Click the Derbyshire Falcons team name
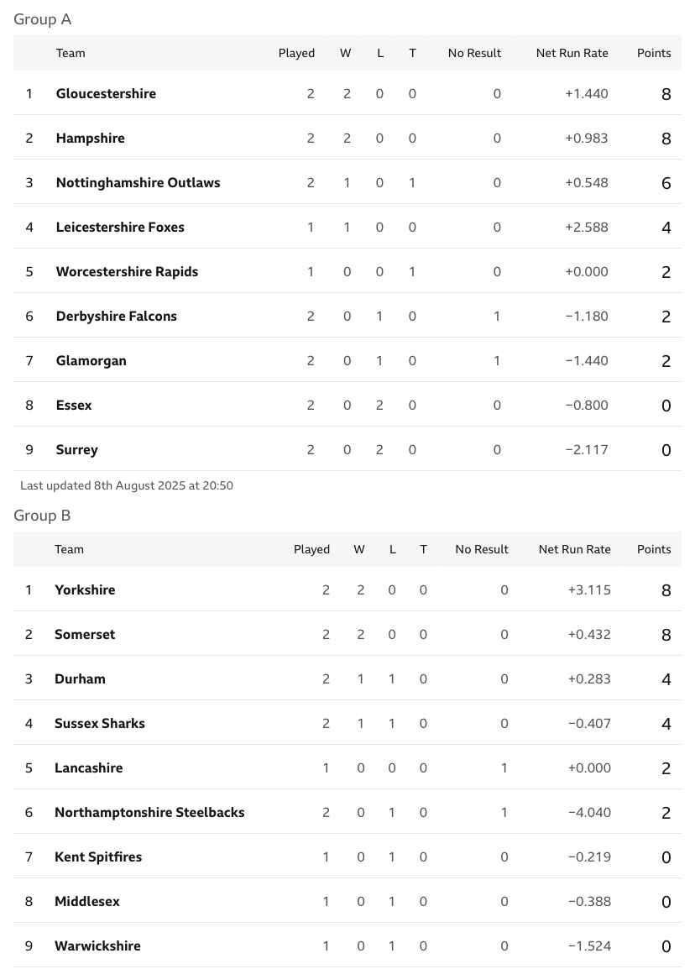The height and width of the screenshot is (969, 695). (116, 316)
